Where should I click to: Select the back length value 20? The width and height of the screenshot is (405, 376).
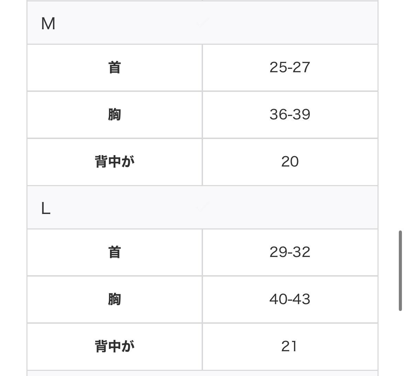coord(290,162)
